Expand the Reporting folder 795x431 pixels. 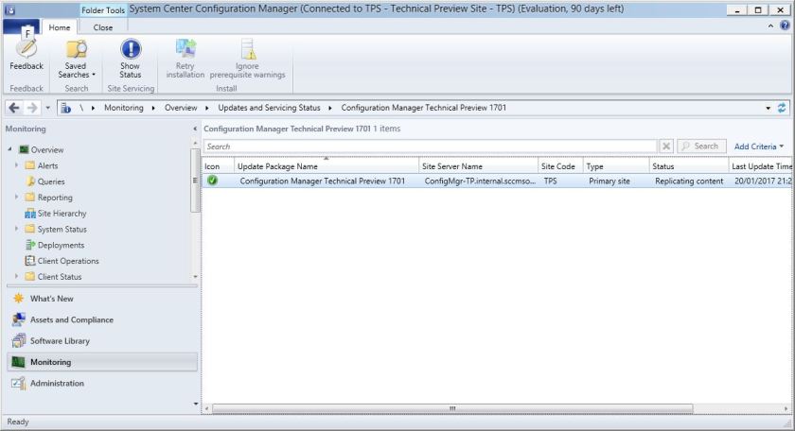point(16,197)
